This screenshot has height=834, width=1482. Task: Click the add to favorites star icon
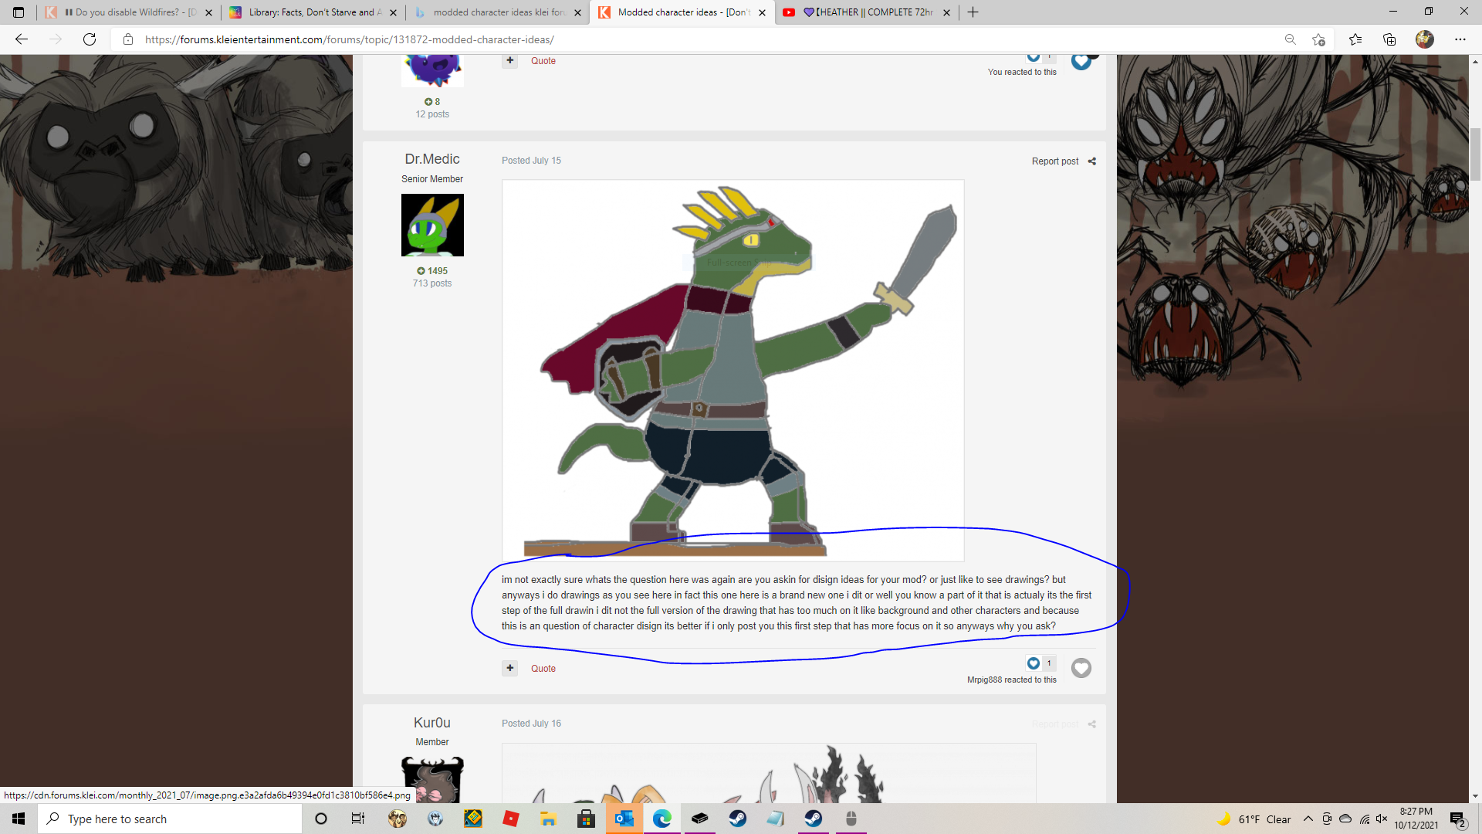[1318, 39]
